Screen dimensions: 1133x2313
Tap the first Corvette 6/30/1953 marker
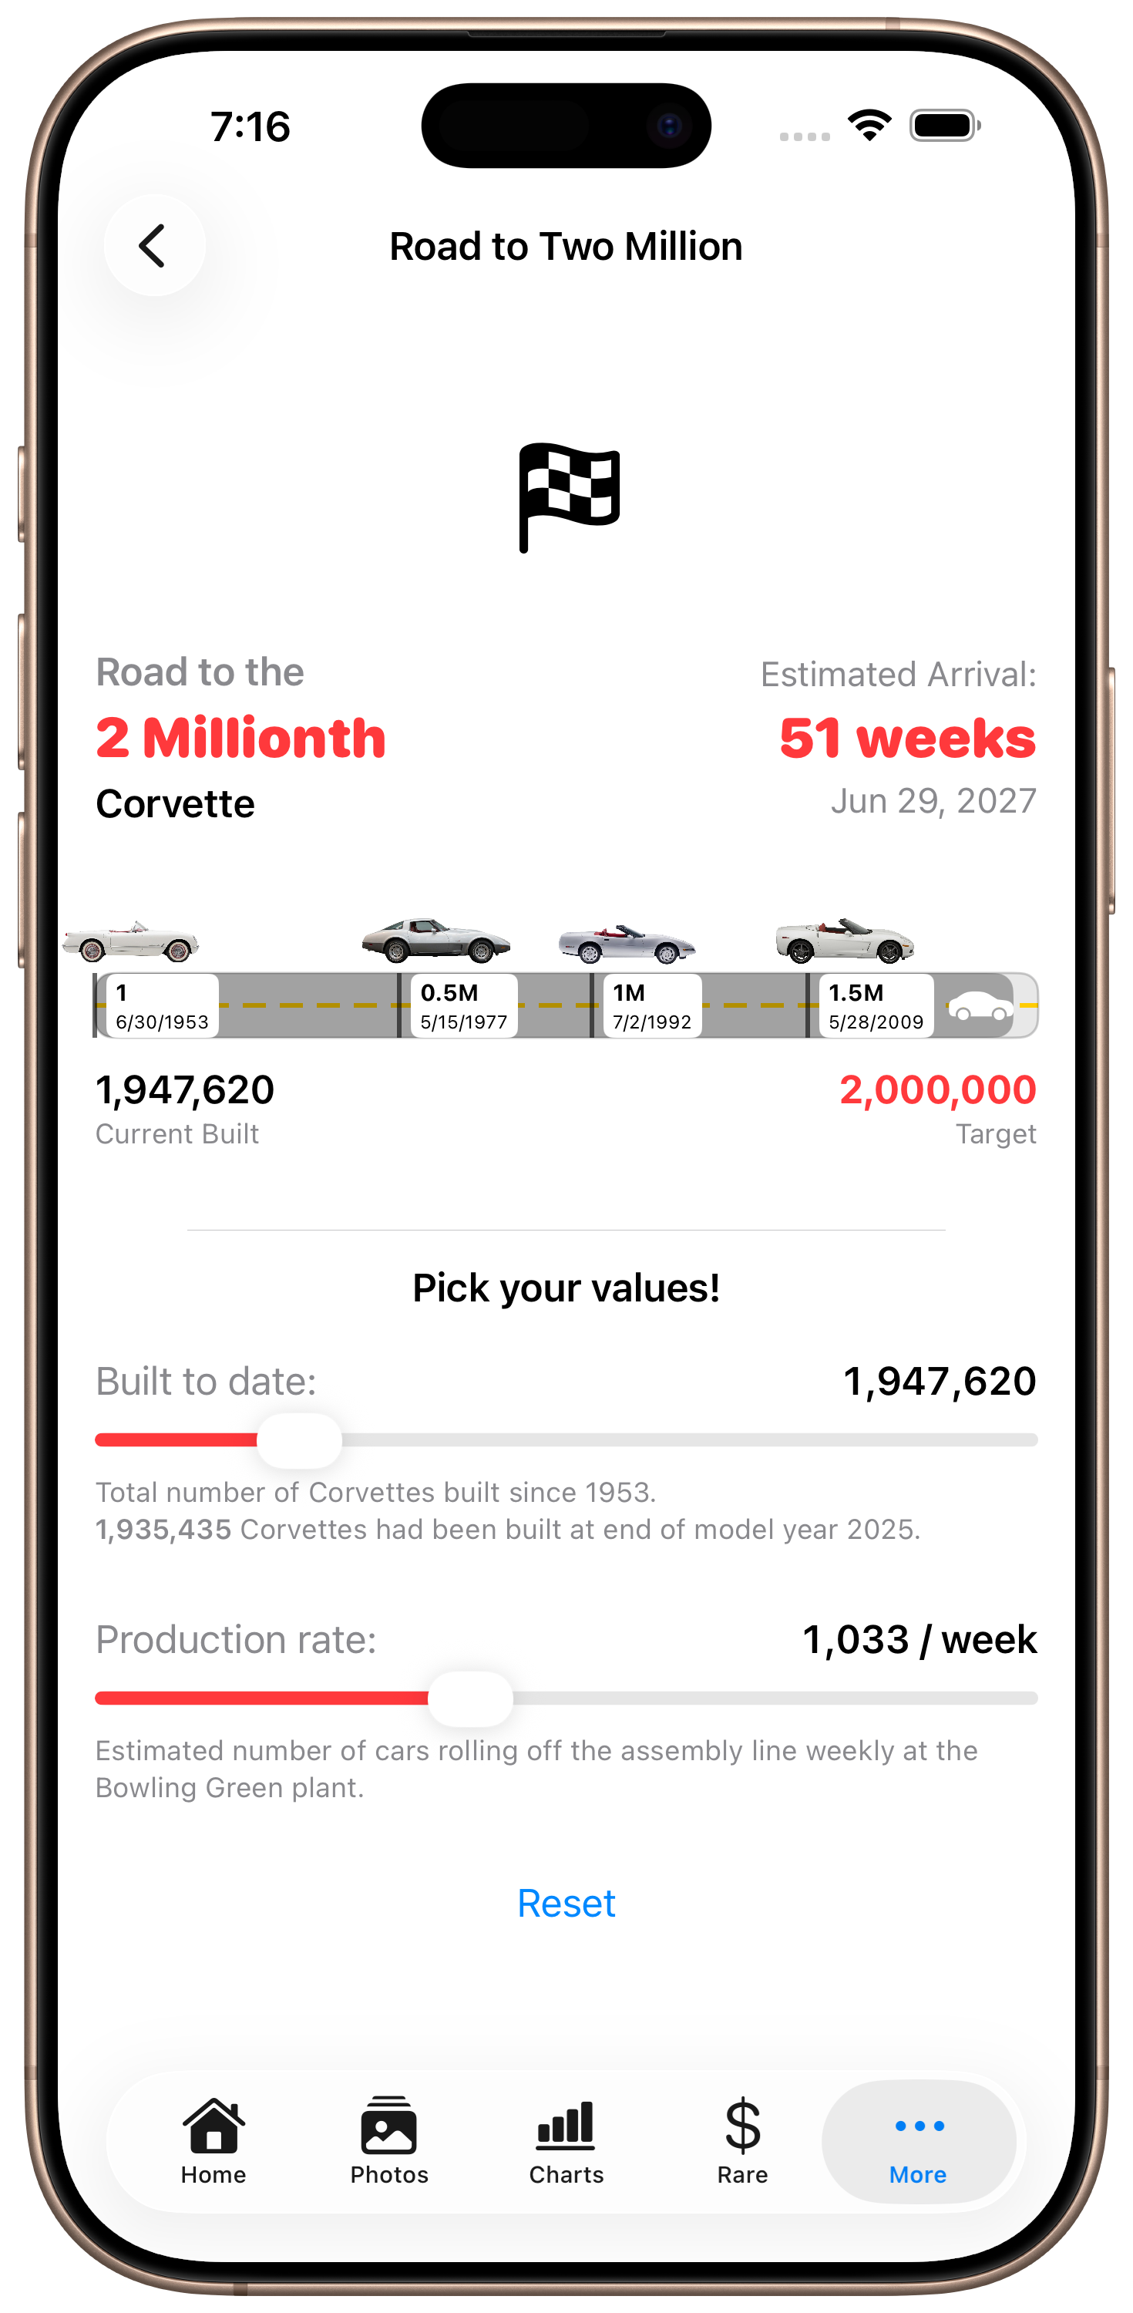pyautogui.click(x=162, y=1005)
